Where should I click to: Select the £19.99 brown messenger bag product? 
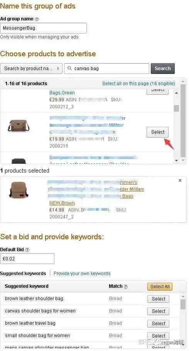(x=158, y=132)
